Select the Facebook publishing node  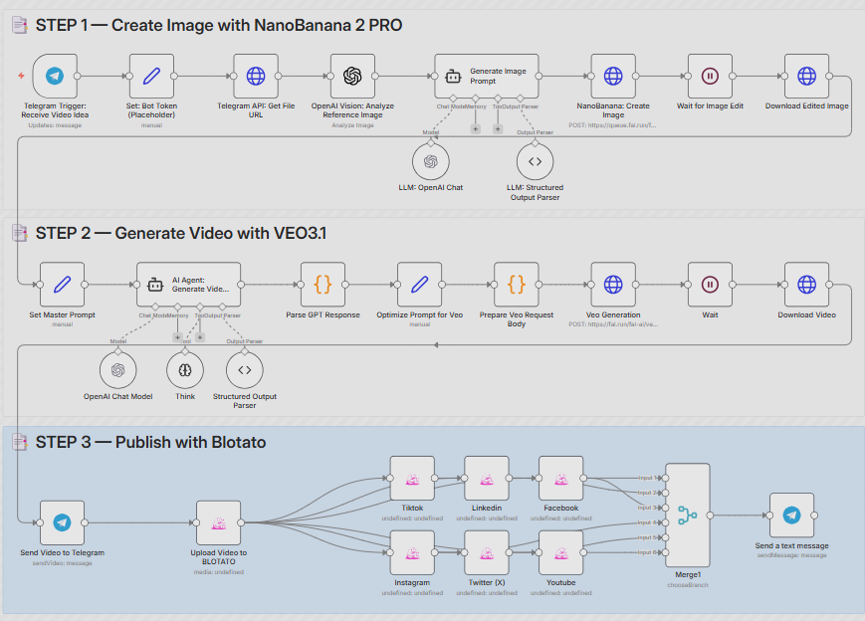(x=560, y=478)
